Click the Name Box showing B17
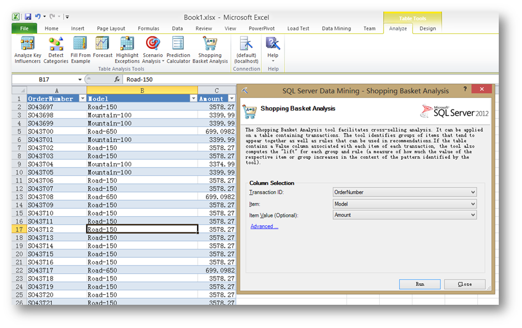 point(44,80)
